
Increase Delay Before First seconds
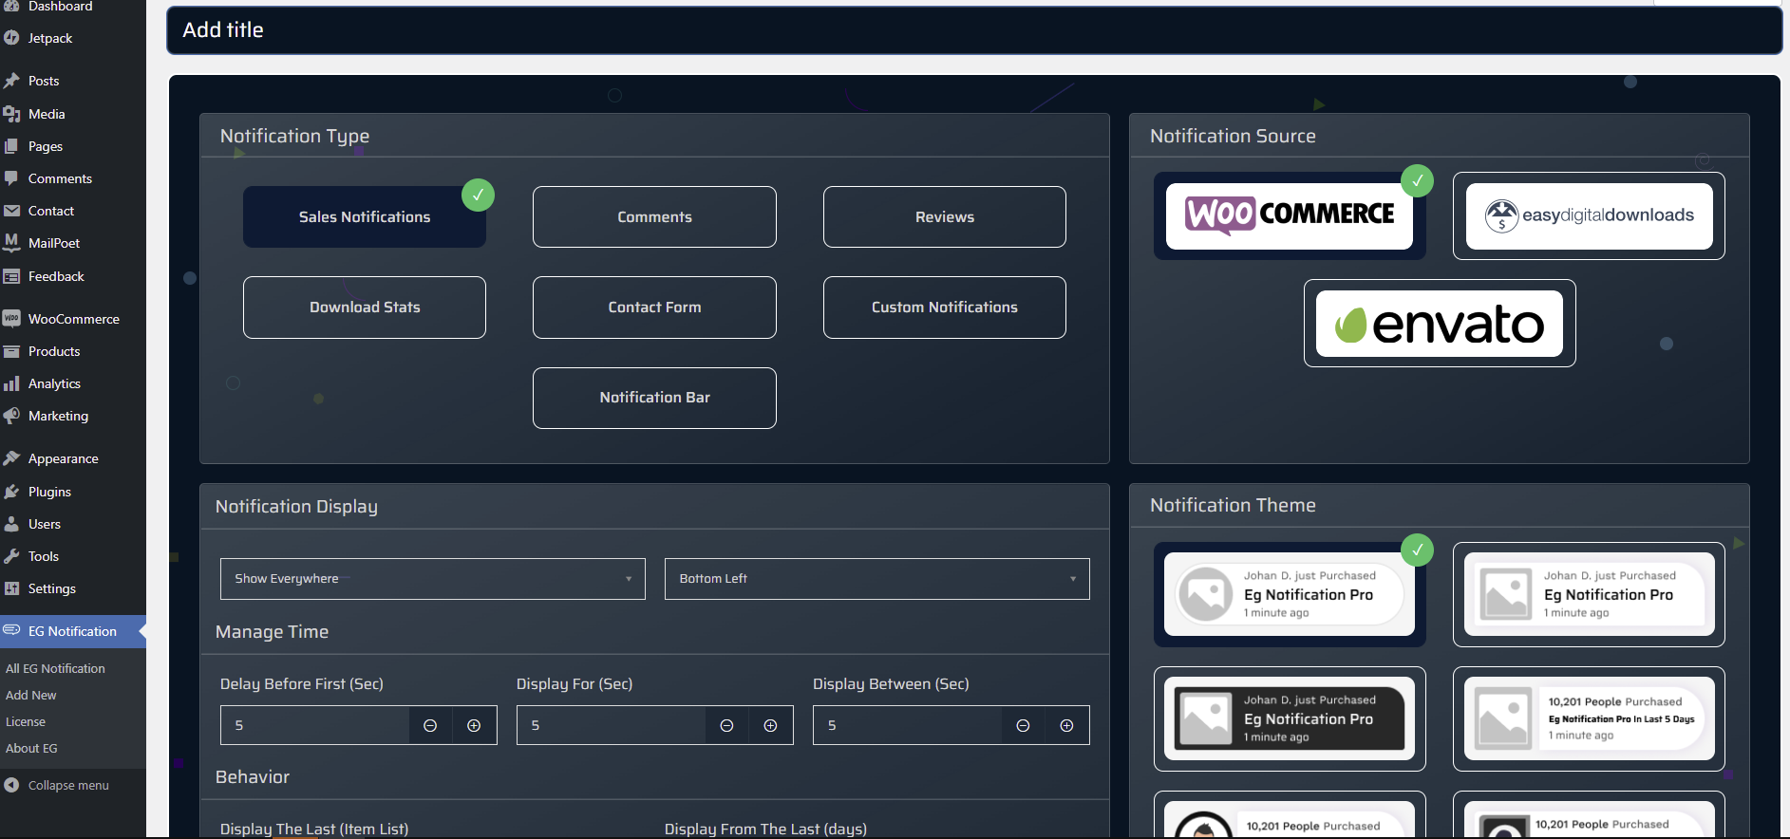(474, 725)
